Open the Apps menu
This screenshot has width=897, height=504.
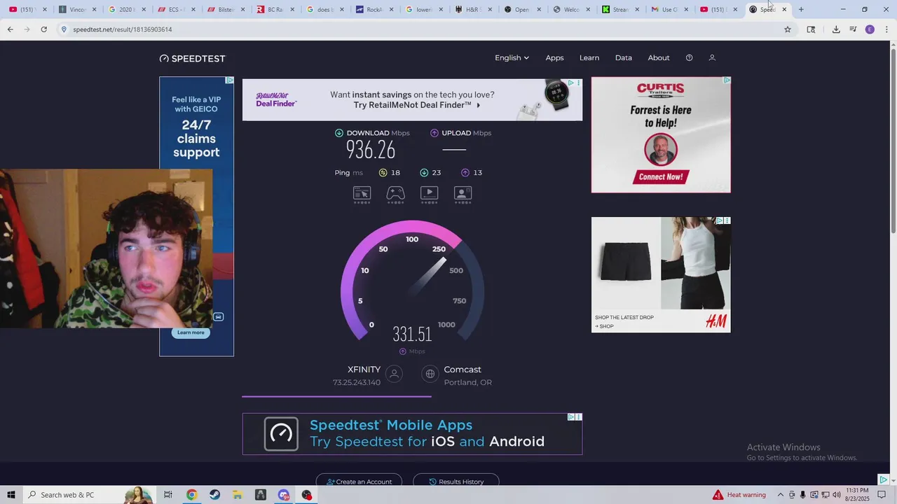[x=554, y=58]
